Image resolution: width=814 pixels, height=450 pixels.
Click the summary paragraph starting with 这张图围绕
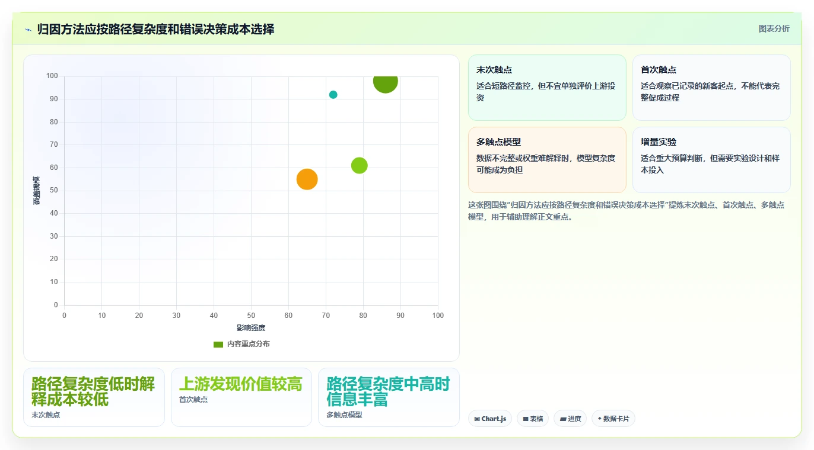click(629, 211)
